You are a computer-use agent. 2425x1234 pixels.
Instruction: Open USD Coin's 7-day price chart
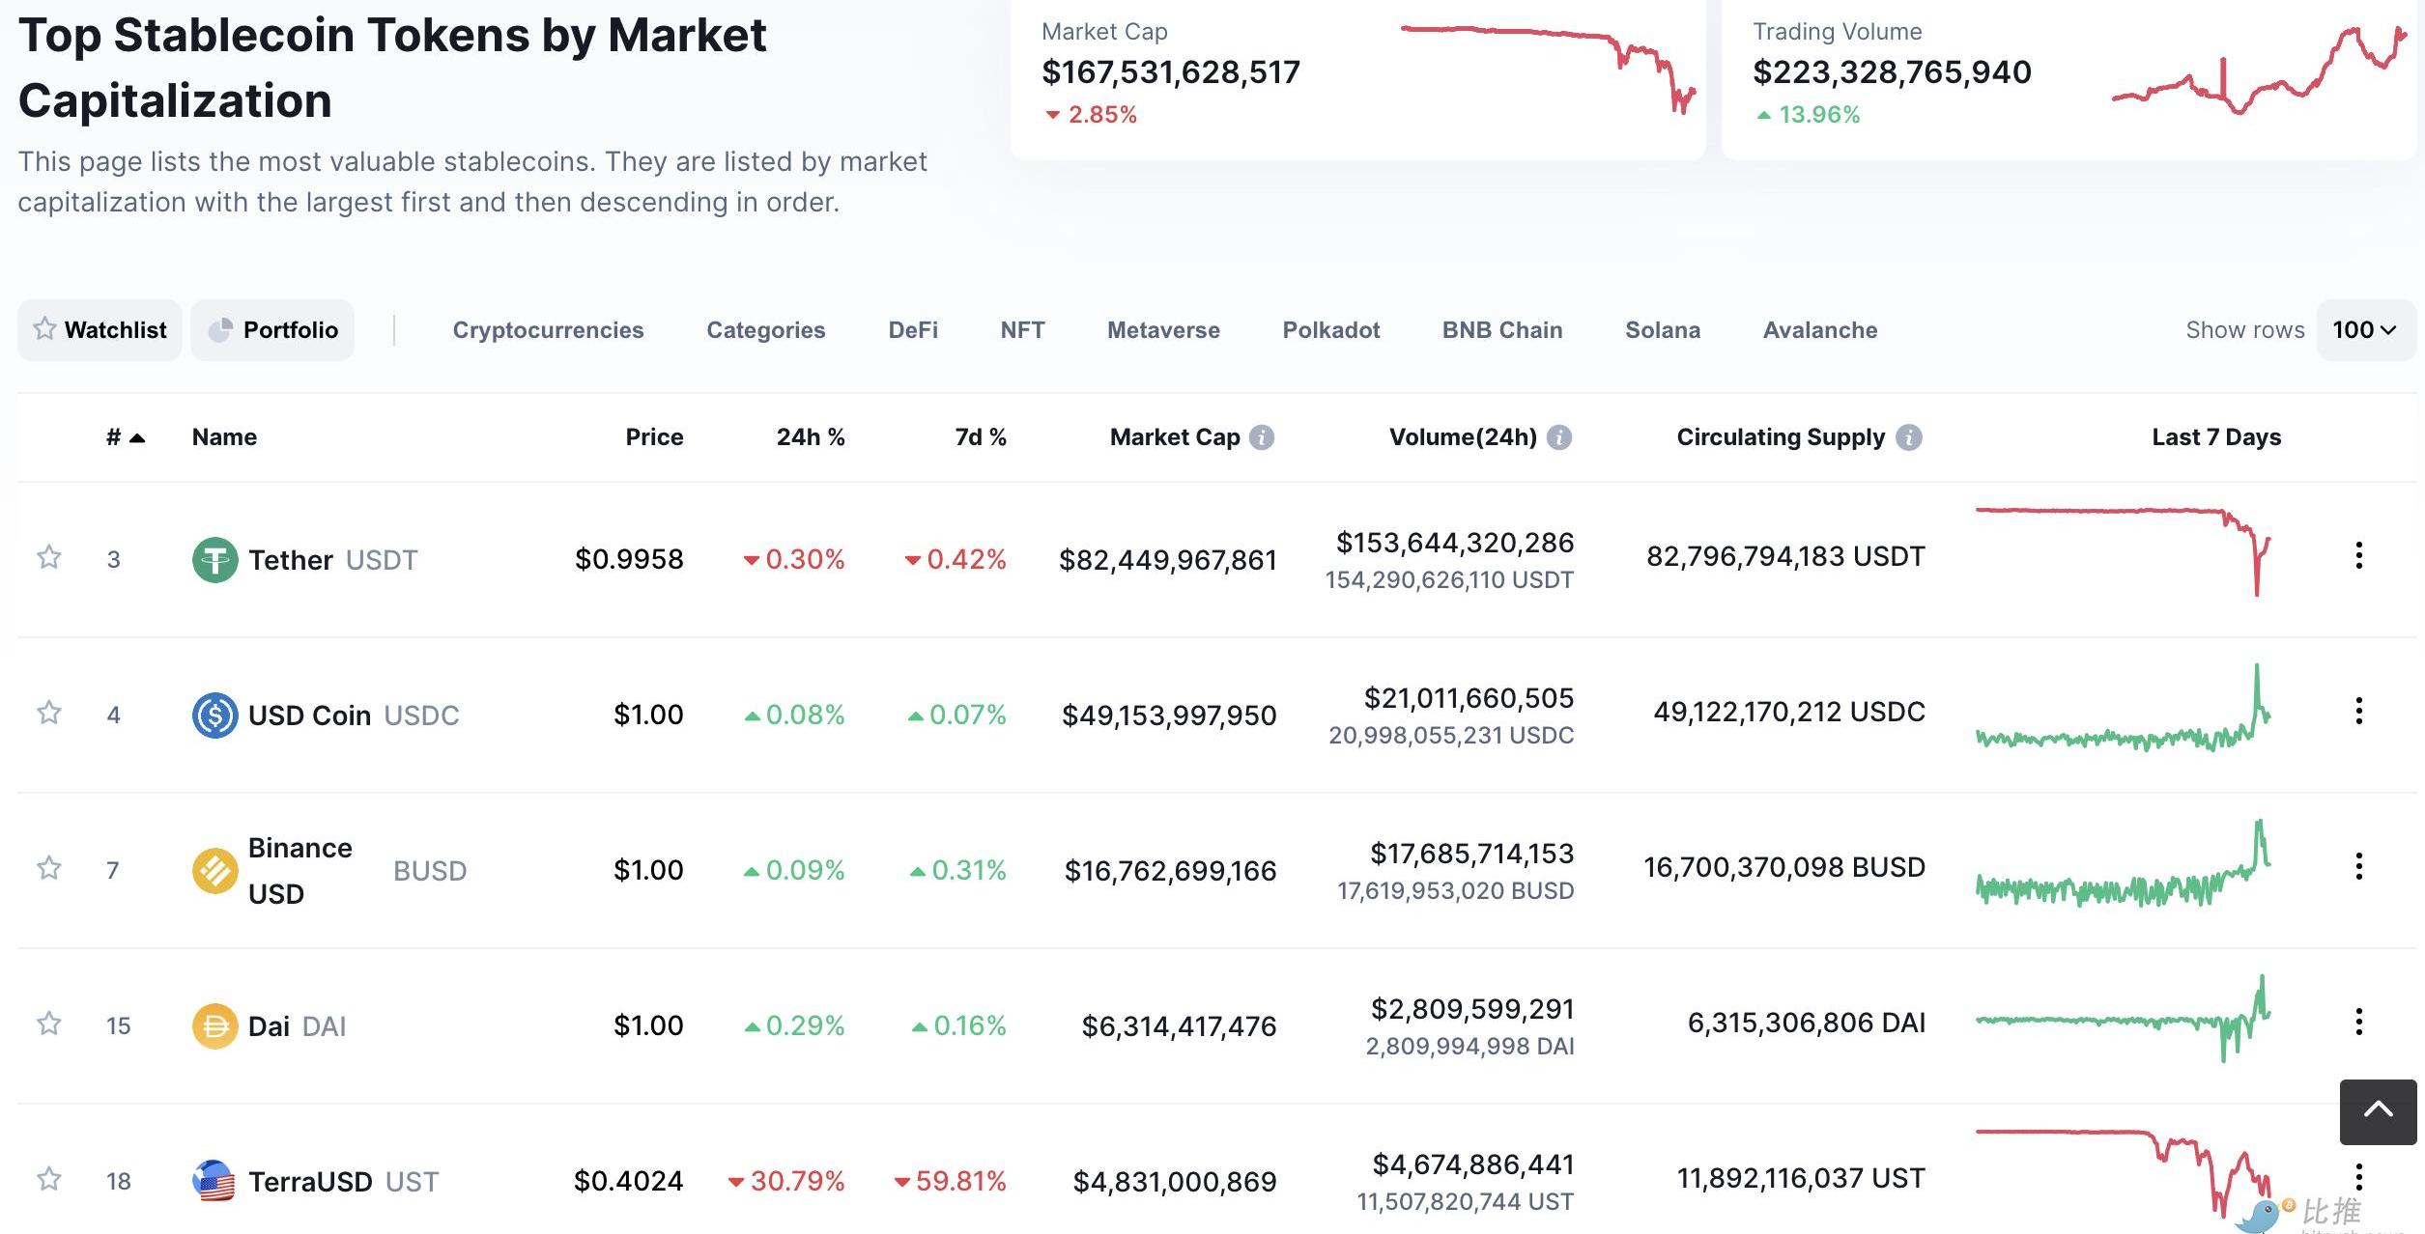(2123, 708)
